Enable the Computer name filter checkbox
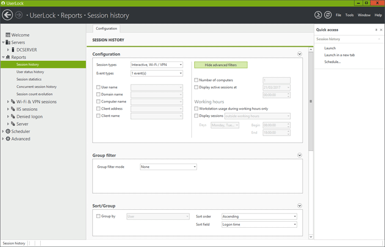The image size is (385, 247). tap(98, 101)
